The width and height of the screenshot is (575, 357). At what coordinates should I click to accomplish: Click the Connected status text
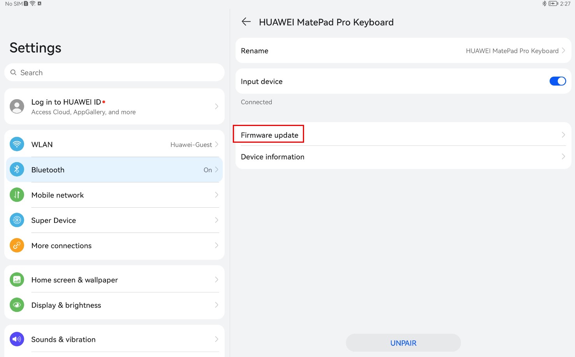point(256,102)
